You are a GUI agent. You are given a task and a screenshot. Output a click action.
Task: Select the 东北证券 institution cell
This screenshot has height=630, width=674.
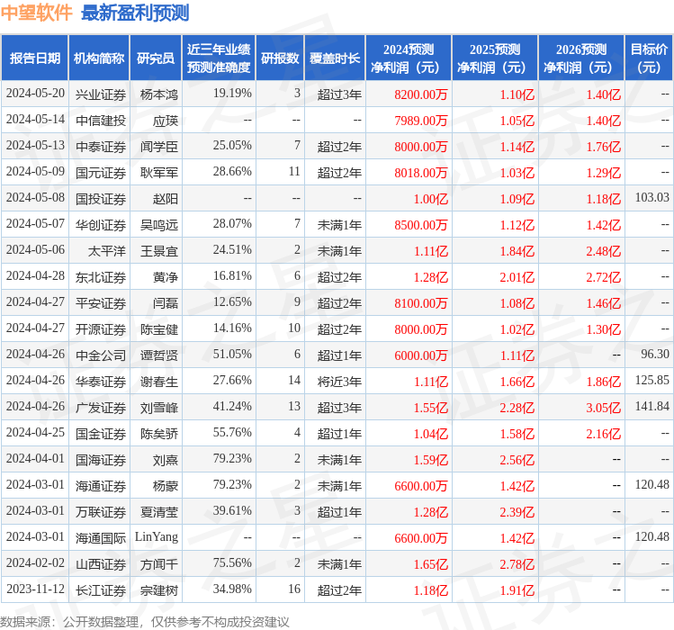[x=101, y=277]
